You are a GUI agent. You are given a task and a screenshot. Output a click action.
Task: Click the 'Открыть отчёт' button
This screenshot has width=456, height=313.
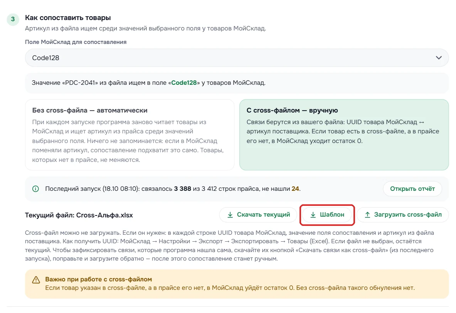pyautogui.click(x=412, y=188)
